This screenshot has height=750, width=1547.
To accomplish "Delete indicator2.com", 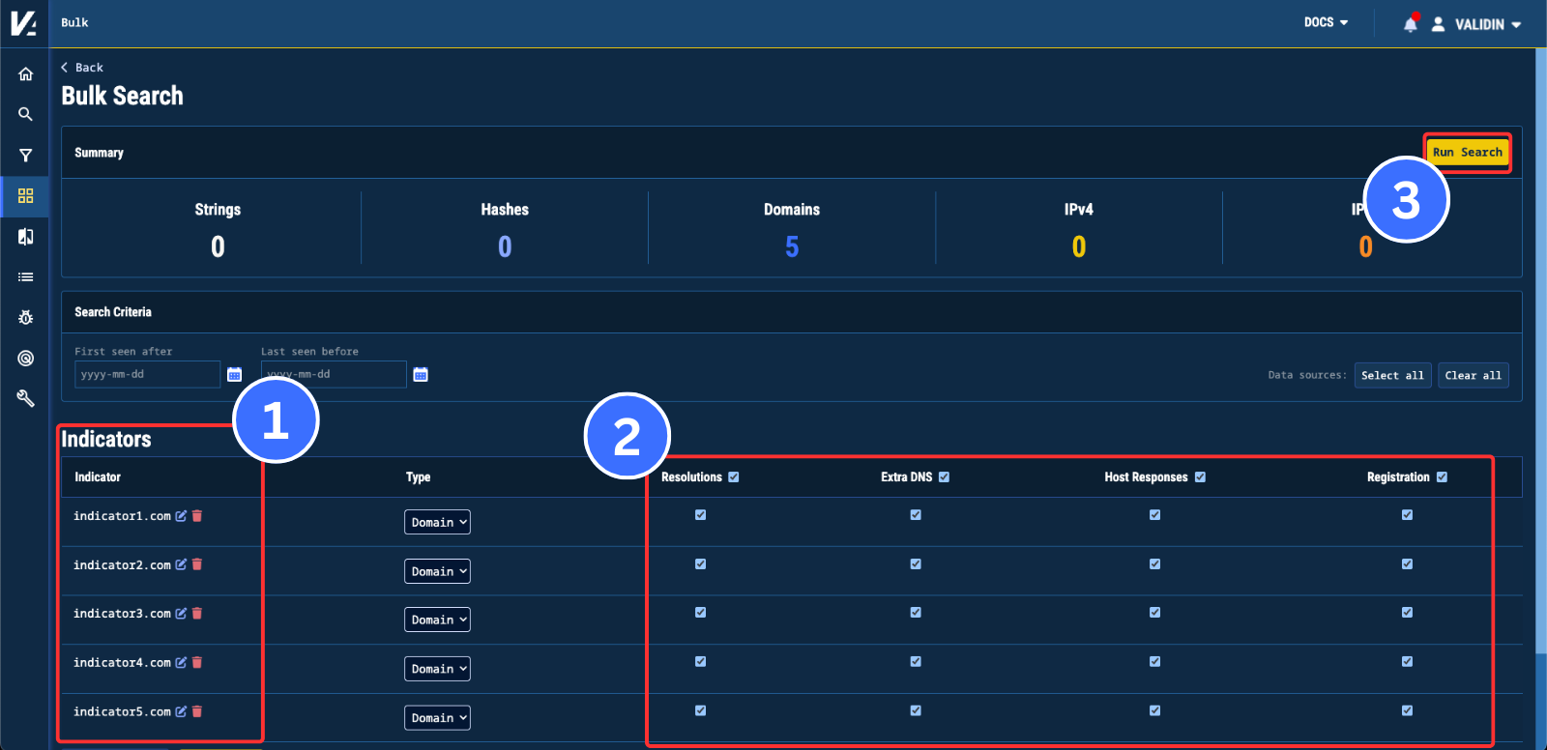I will 197,564.
